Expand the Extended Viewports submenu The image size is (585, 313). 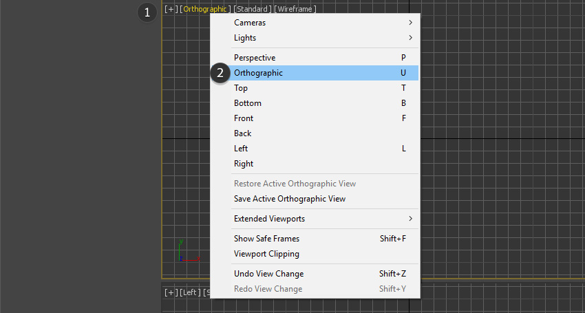coord(269,219)
